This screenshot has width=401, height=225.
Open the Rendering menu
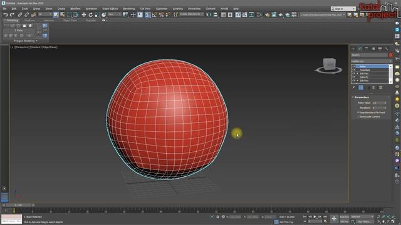click(128, 9)
